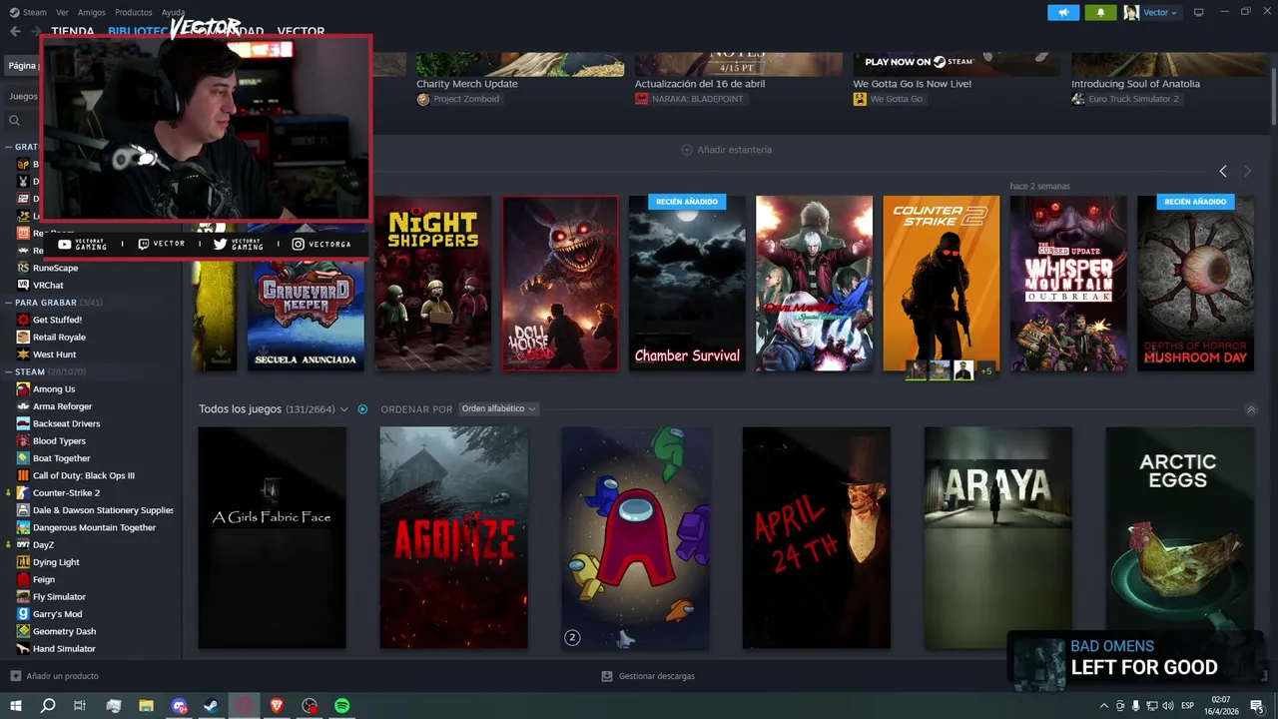Image resolution: width=1278 pixels, height=719 pixels.
Task: Select Blood Typers in the sidebar list
Action: (x=59, y=441)
